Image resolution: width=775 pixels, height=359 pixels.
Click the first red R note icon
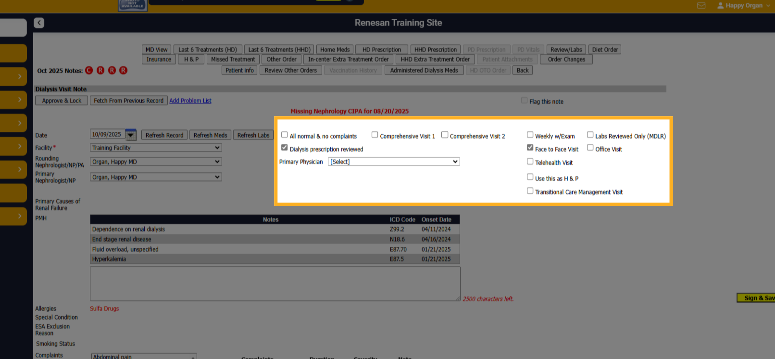click(x=100, y=70)
